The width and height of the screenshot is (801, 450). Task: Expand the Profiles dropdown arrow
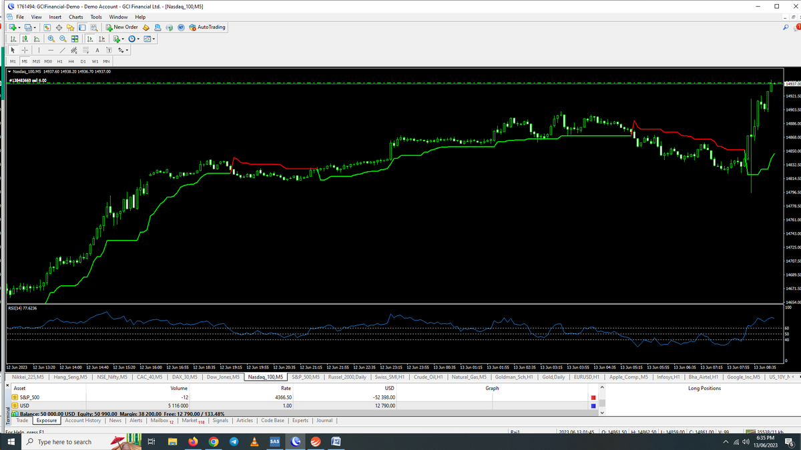coord(35,27)
